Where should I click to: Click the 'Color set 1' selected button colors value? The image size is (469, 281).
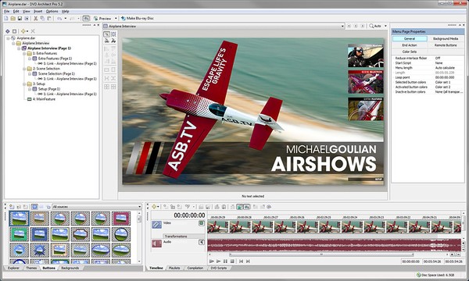442,82
